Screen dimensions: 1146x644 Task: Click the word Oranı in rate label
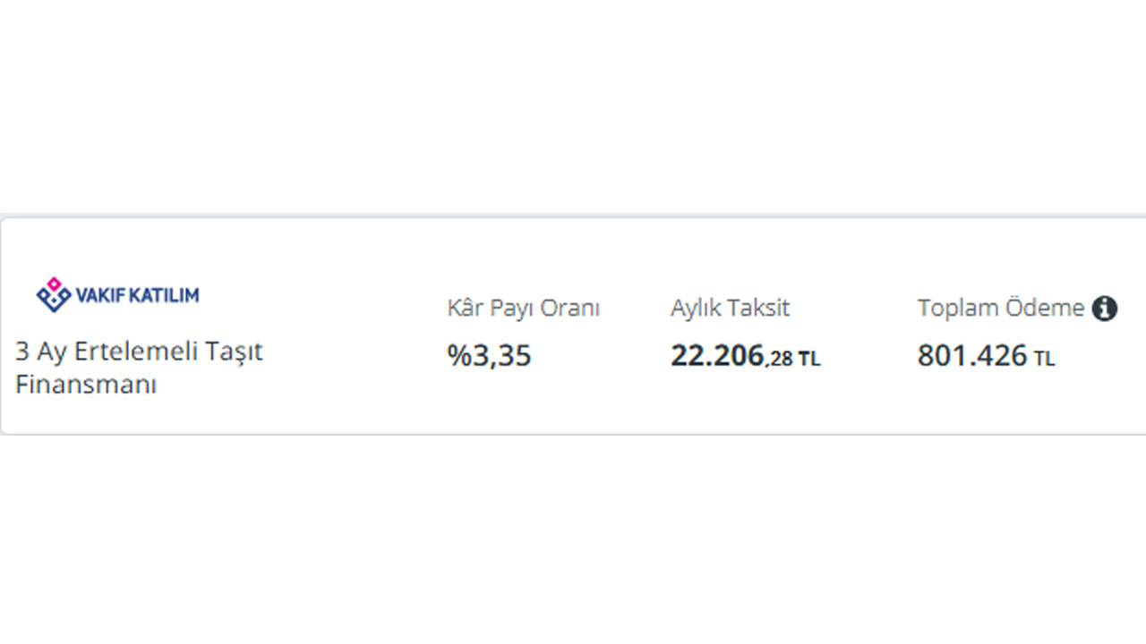572,309
